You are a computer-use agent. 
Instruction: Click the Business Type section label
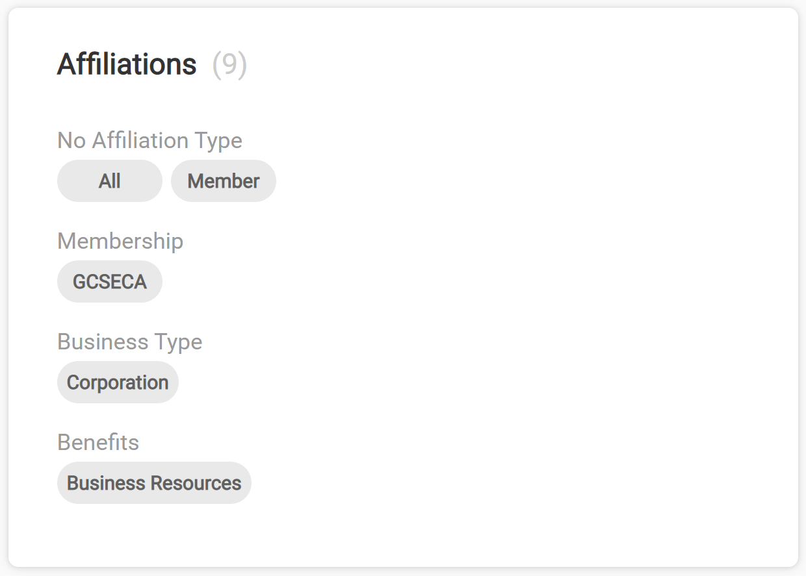129,342
